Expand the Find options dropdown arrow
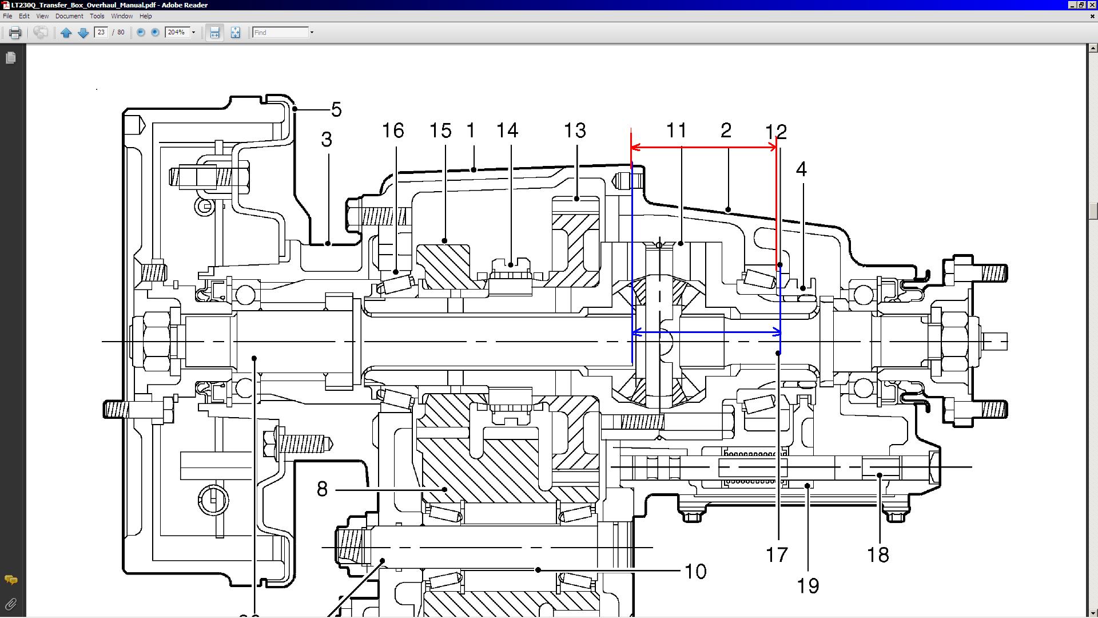 [312, 33]
